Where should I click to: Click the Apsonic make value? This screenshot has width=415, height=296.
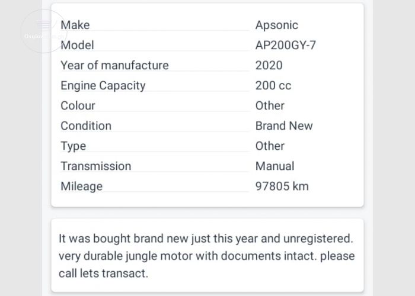[x=277, y=25]
